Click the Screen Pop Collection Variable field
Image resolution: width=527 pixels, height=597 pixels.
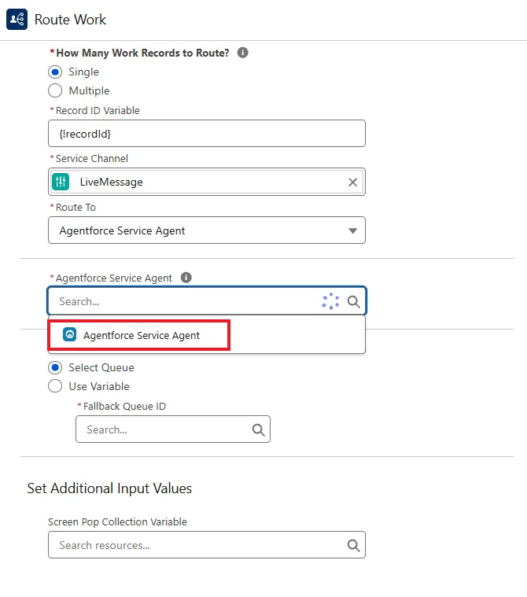click(207, 545)
